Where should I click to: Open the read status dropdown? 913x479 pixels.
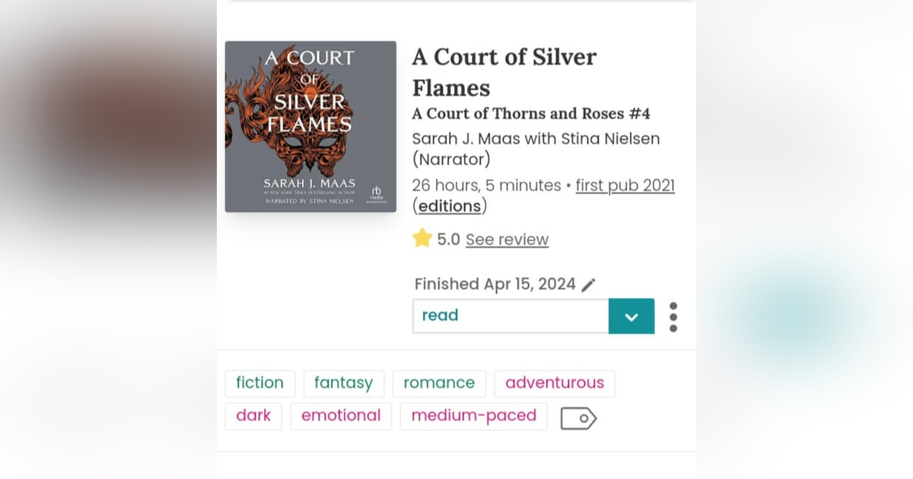[x=510, y=316]
